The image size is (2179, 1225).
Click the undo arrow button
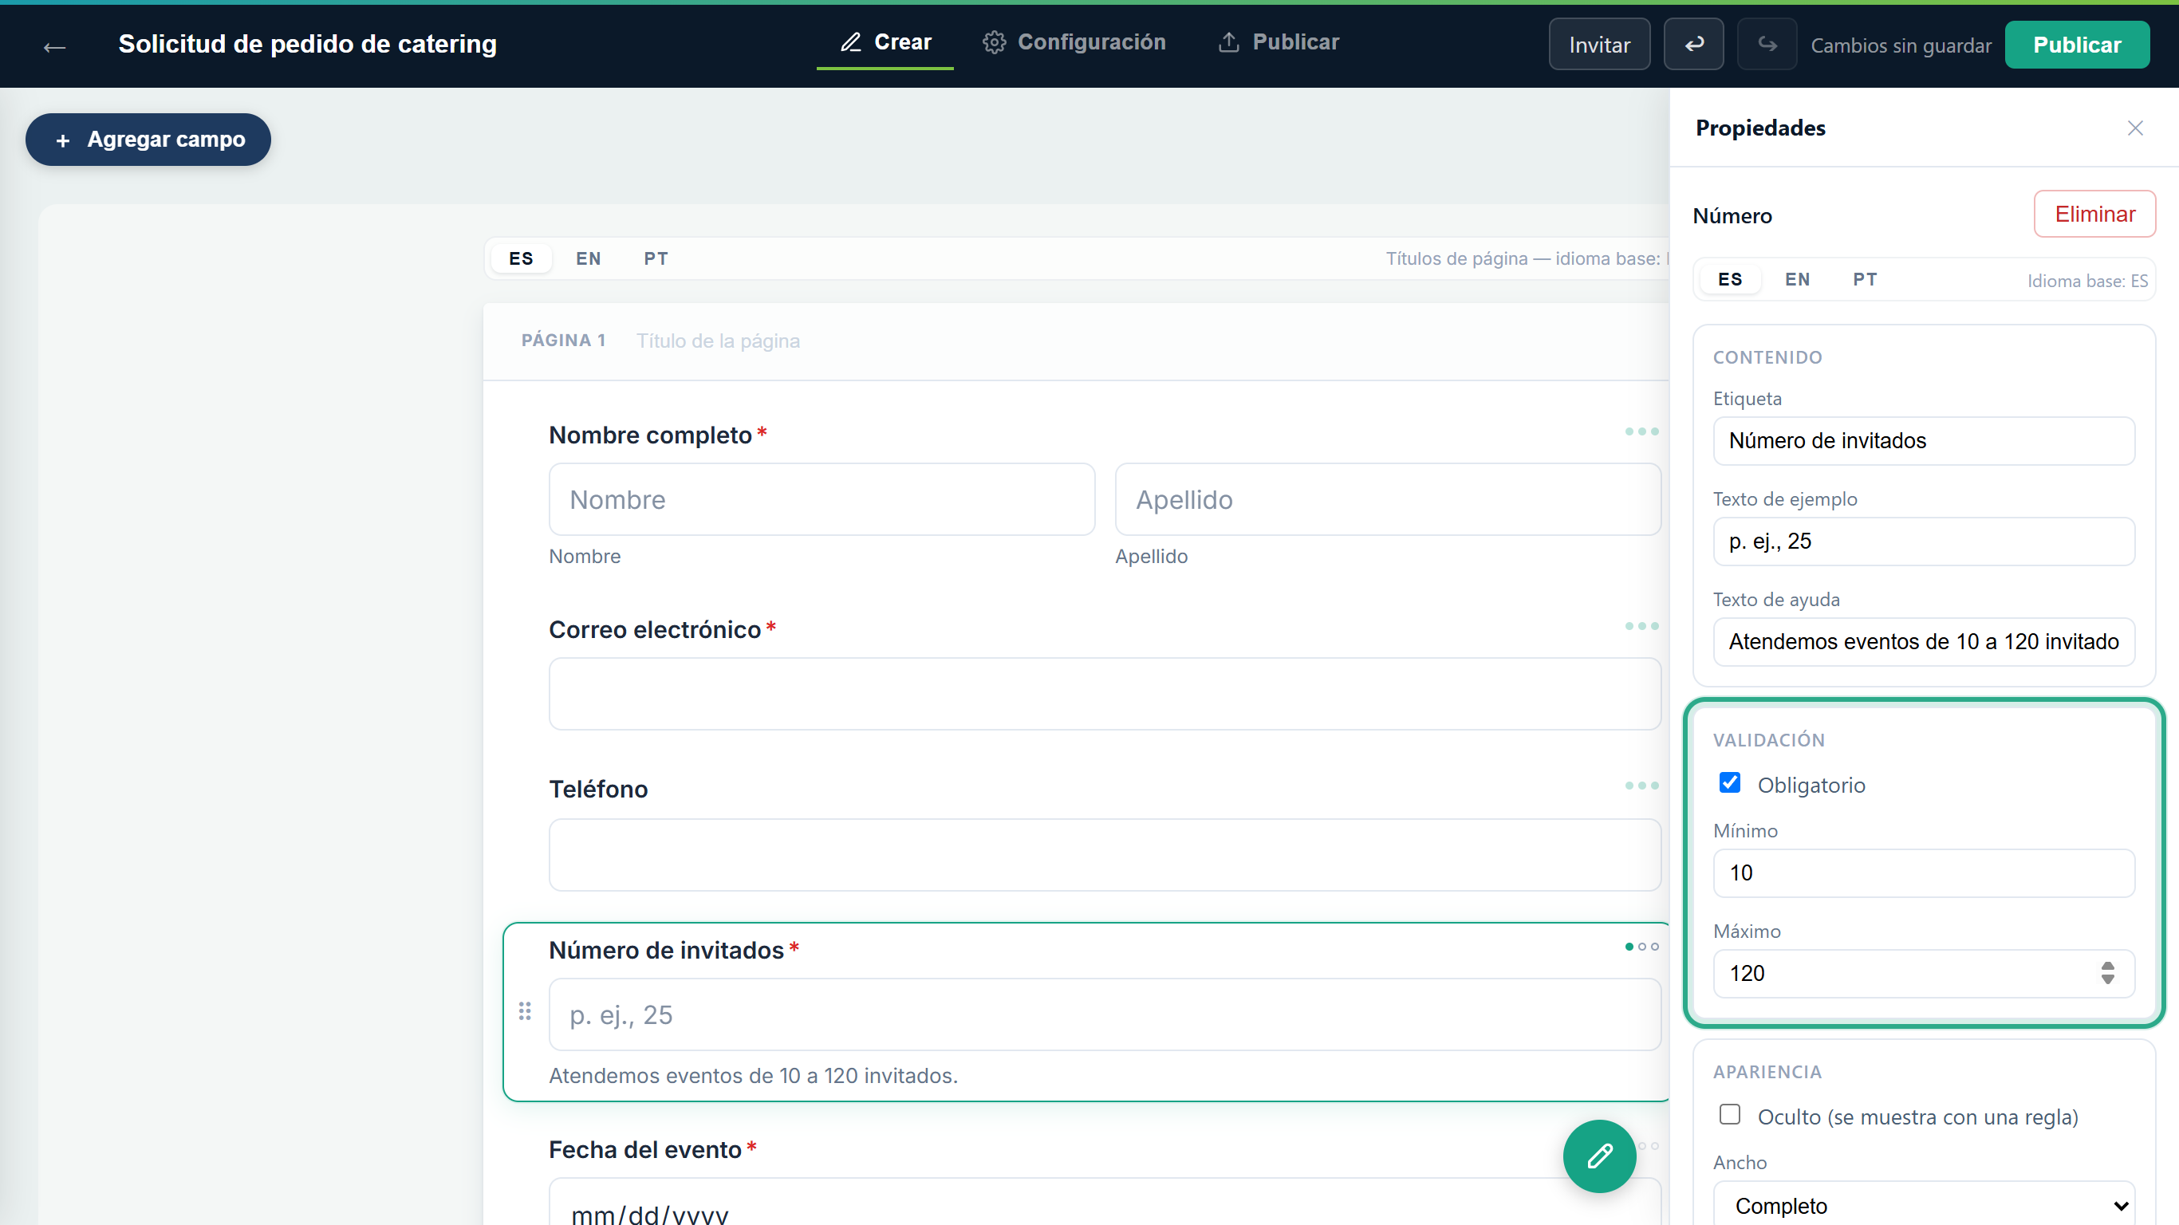tap(1693, 44)
